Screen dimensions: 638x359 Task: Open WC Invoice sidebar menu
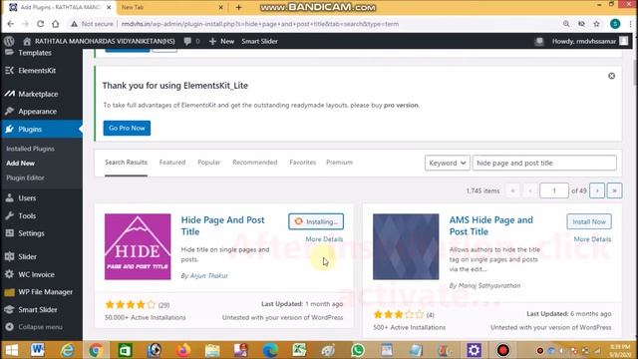(36, 274)
